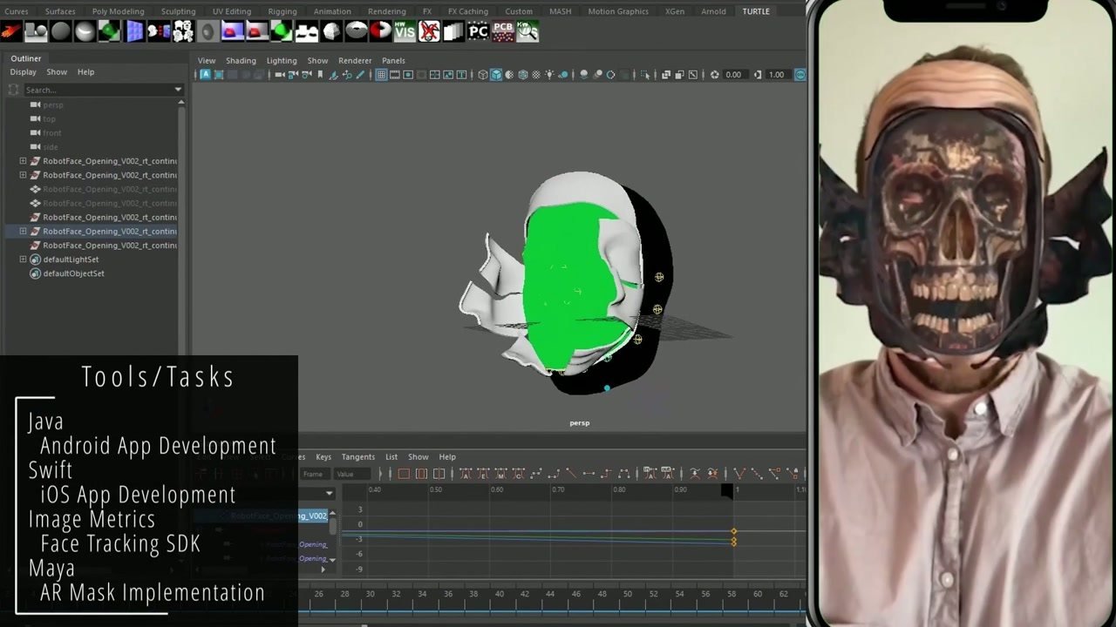The width and height of the screenshot is (1116, 627).
Task: Toggle smooth shade all cube icon
Action: 495,75
